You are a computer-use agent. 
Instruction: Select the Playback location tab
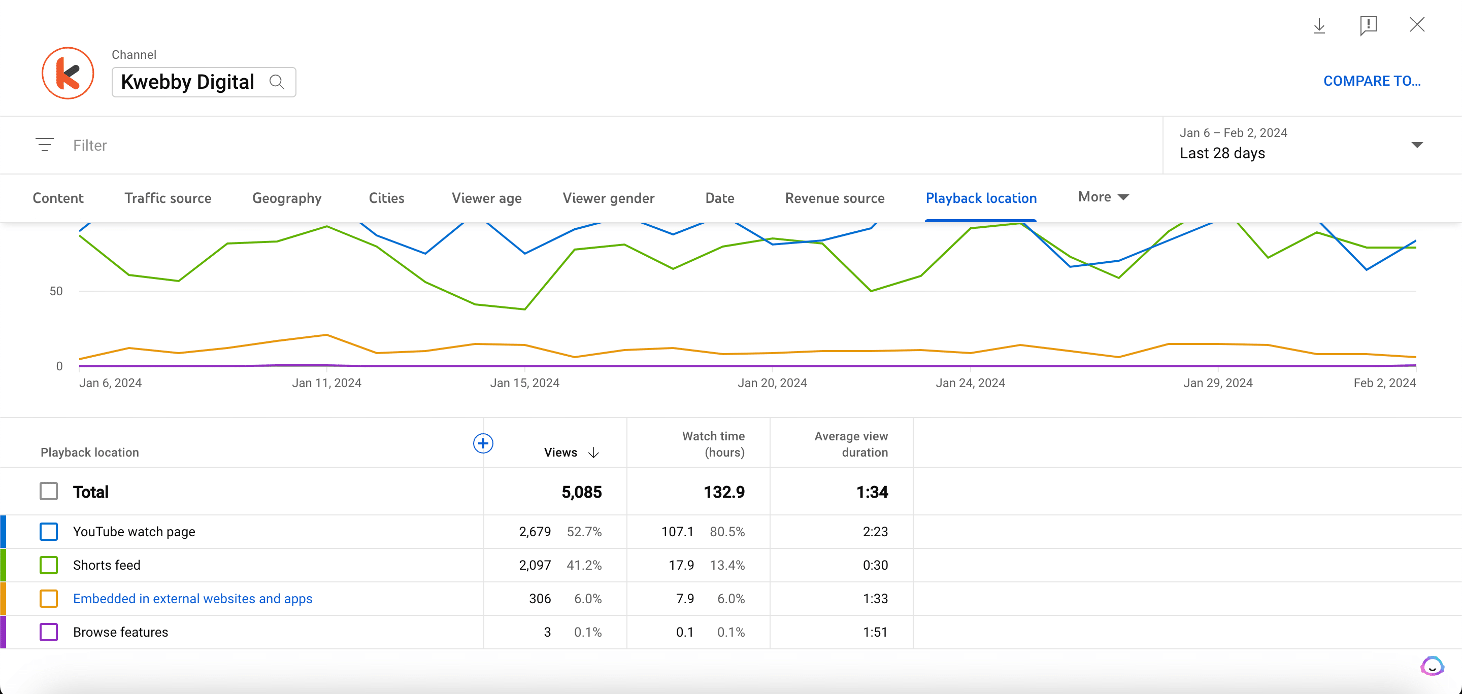981,198
